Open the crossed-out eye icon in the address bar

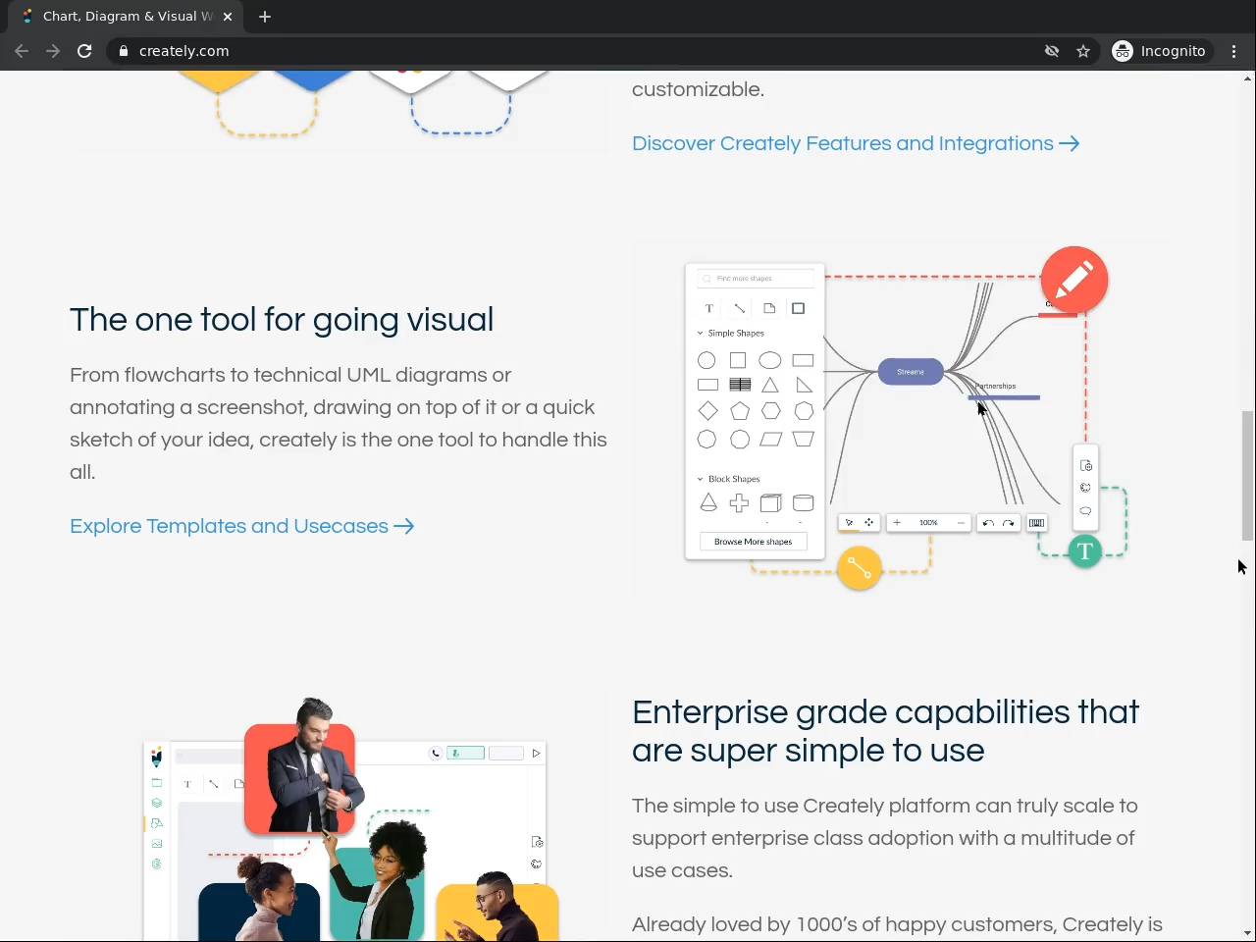[x=1052, y=51]
